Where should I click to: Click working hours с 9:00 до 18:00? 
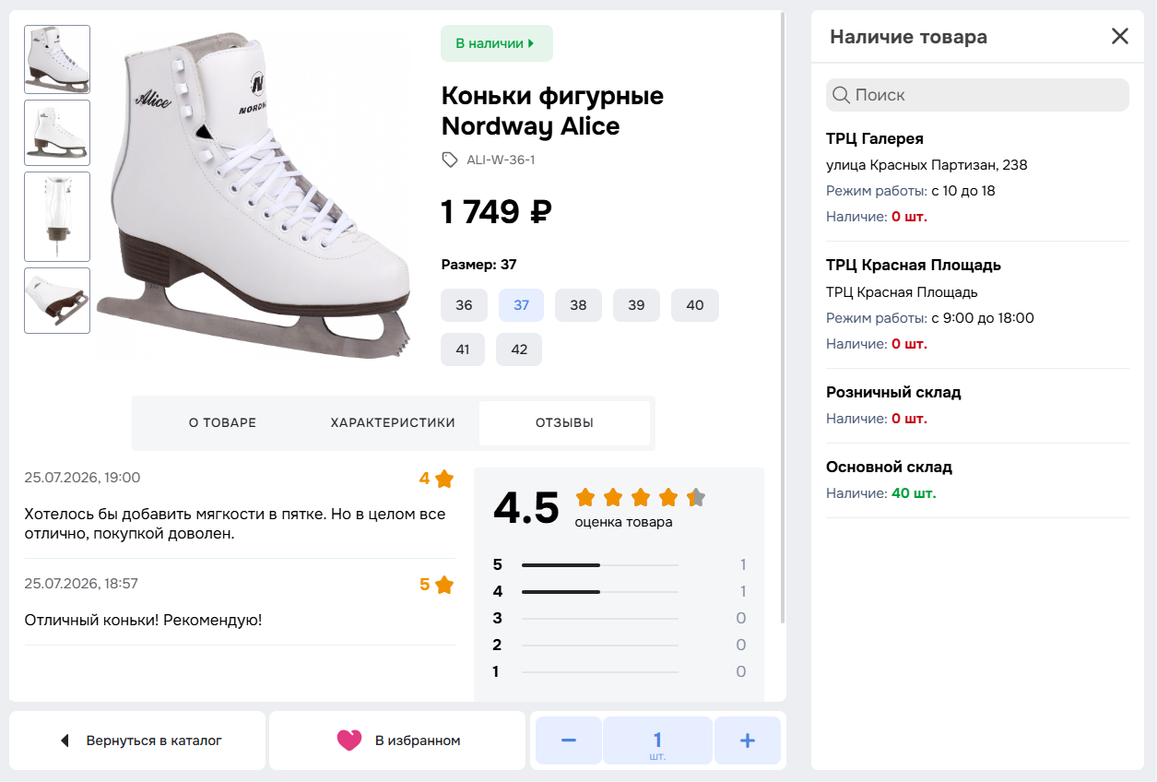[983, 318]
